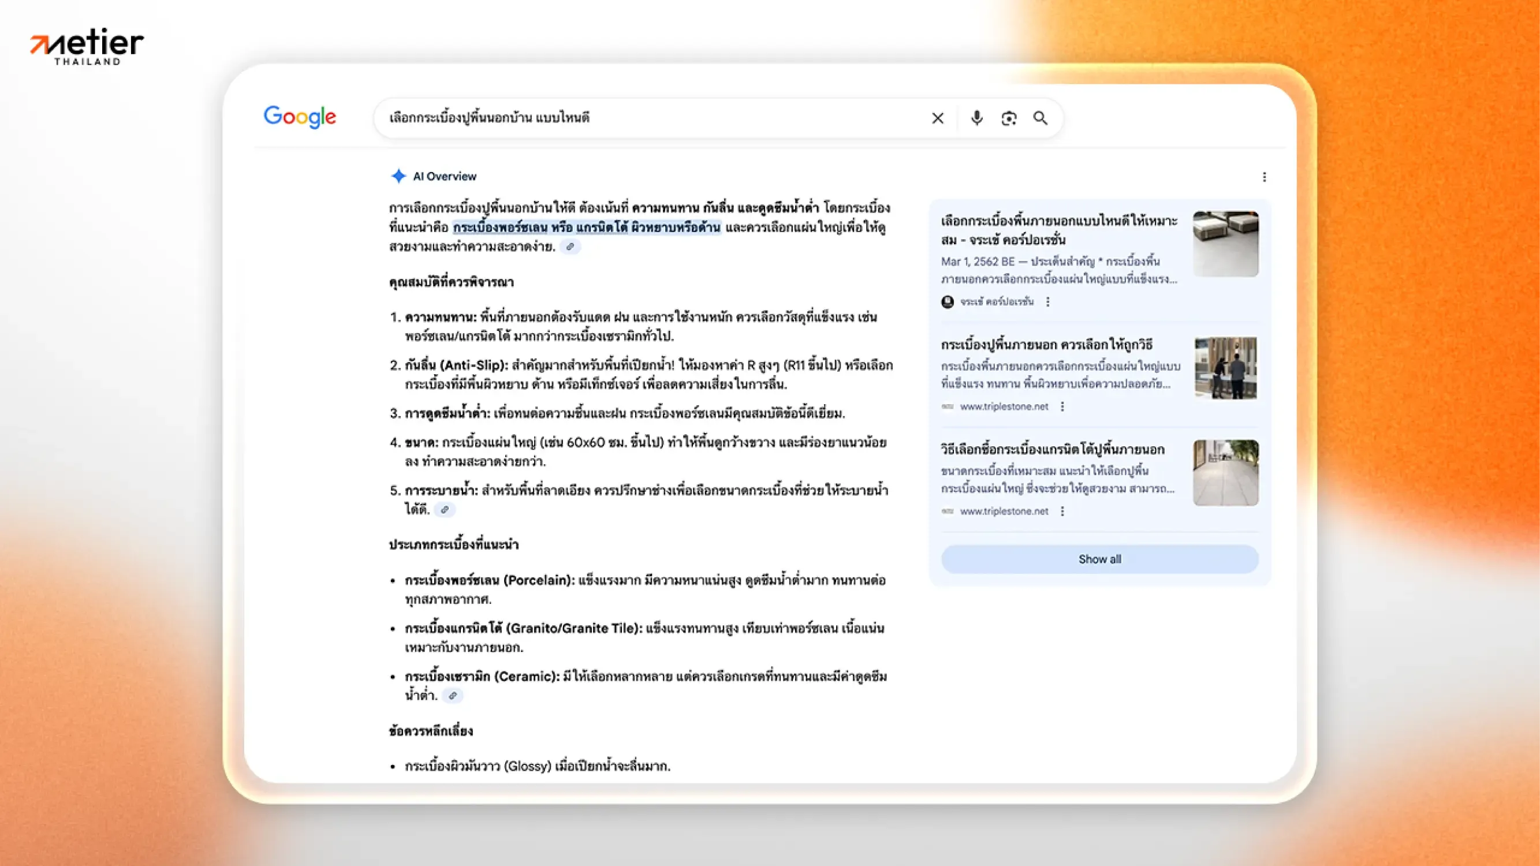Clear the search box text

pos(937,118)
